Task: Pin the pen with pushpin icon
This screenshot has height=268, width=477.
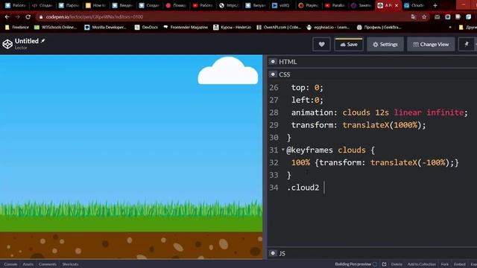Action: tap(466, 45)
